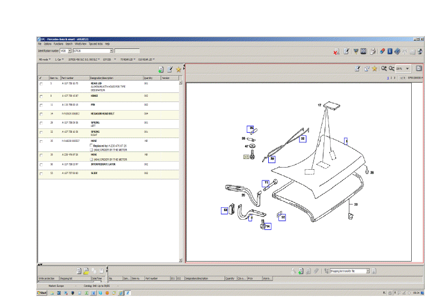
Task: Click the Part number column header
Action: pyautogui.click(x=68, y=78)
